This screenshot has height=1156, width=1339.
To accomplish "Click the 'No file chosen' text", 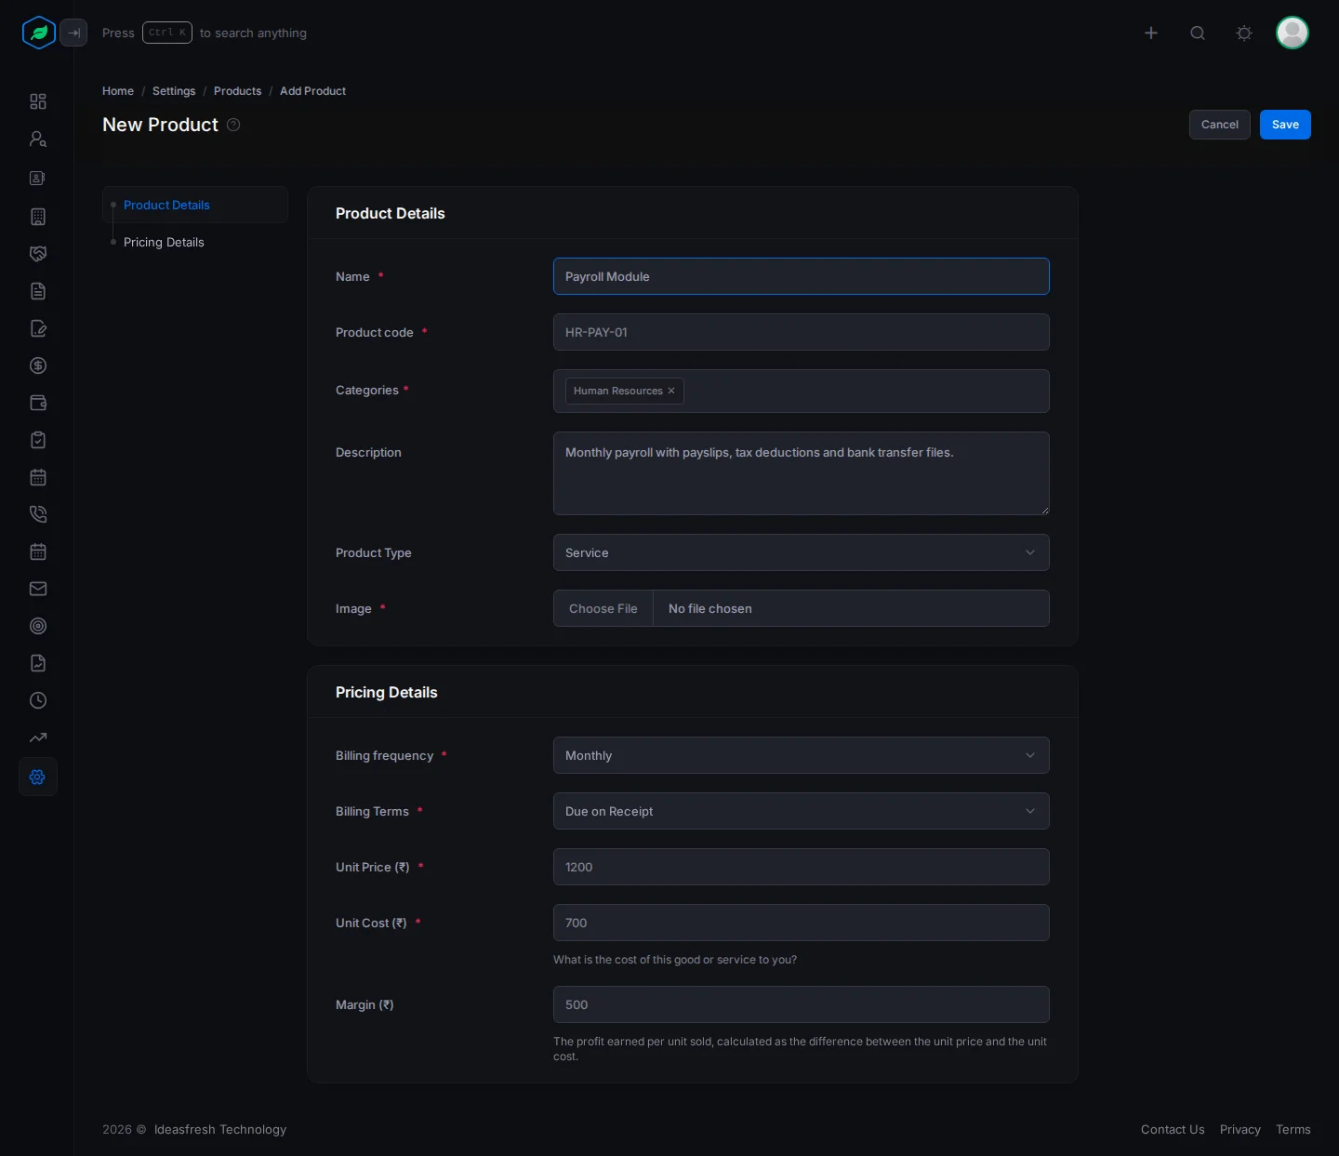I will tap(710, 608).
